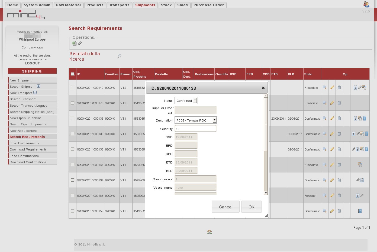
Task: Click Cancel in the edit dialog
Action: coord(225,207)
